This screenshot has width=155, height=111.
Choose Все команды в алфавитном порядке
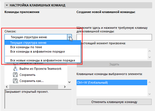43,51
